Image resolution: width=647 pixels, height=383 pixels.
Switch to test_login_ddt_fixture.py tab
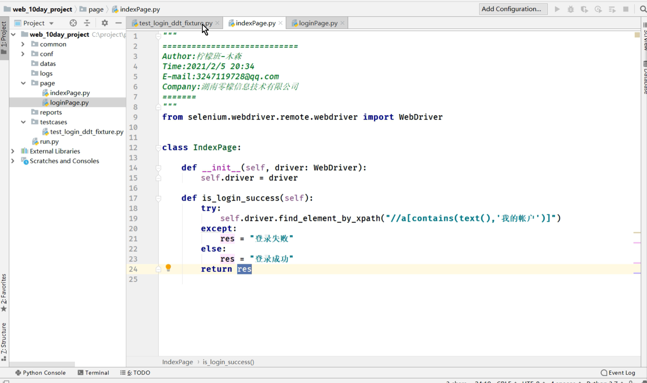tap(175, 23)
